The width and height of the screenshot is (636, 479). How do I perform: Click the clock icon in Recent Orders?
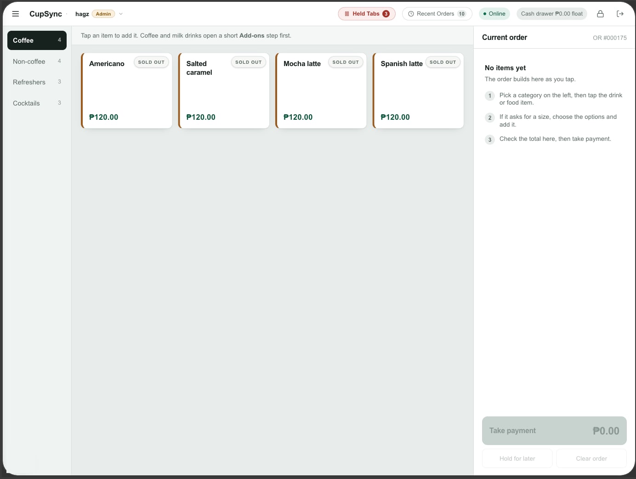click(411, 14)
